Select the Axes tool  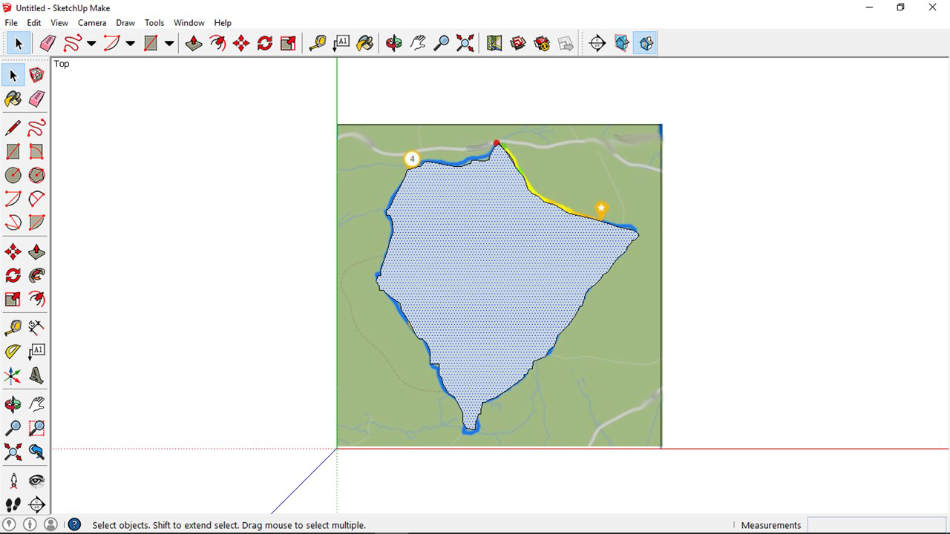(x=13, y=375)
